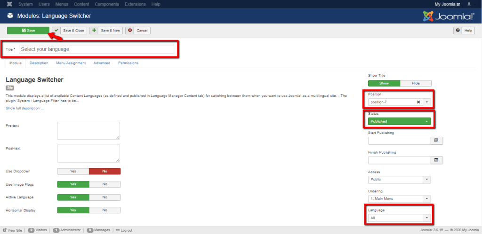Open the System menu
Image resolution: width=482 pixels, height=234 pixels.
(x=25, y=4)
